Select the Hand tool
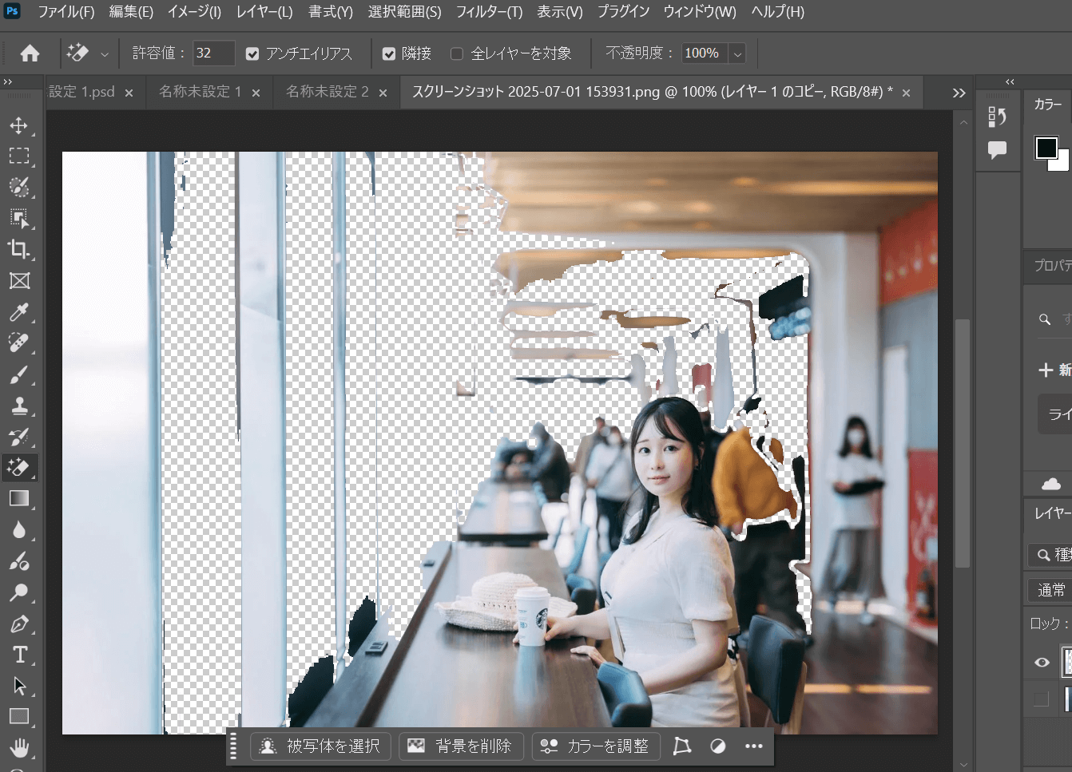 (19, 747)
